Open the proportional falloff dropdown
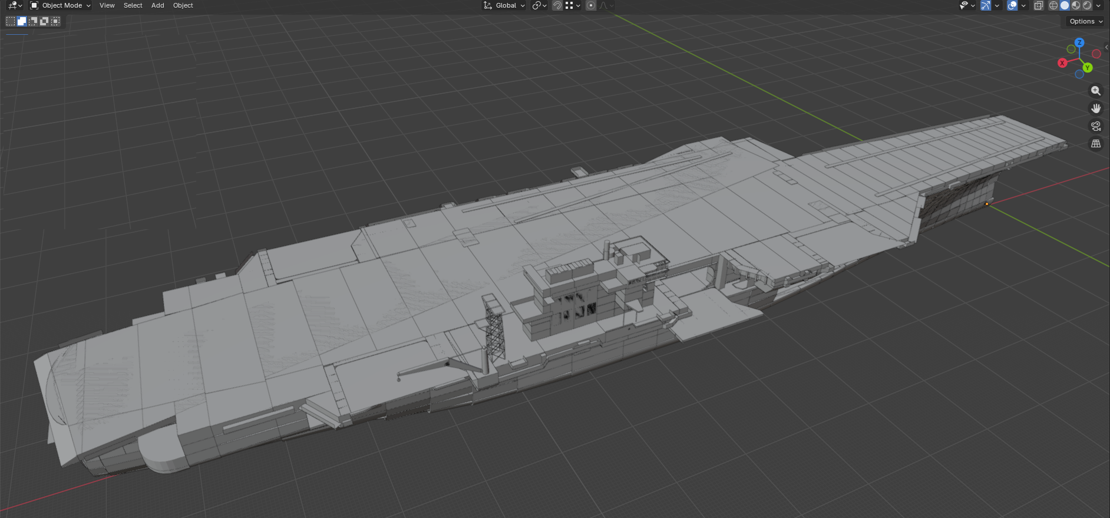1110x518 pixels. pyautogui.click(x=606, y=5)
